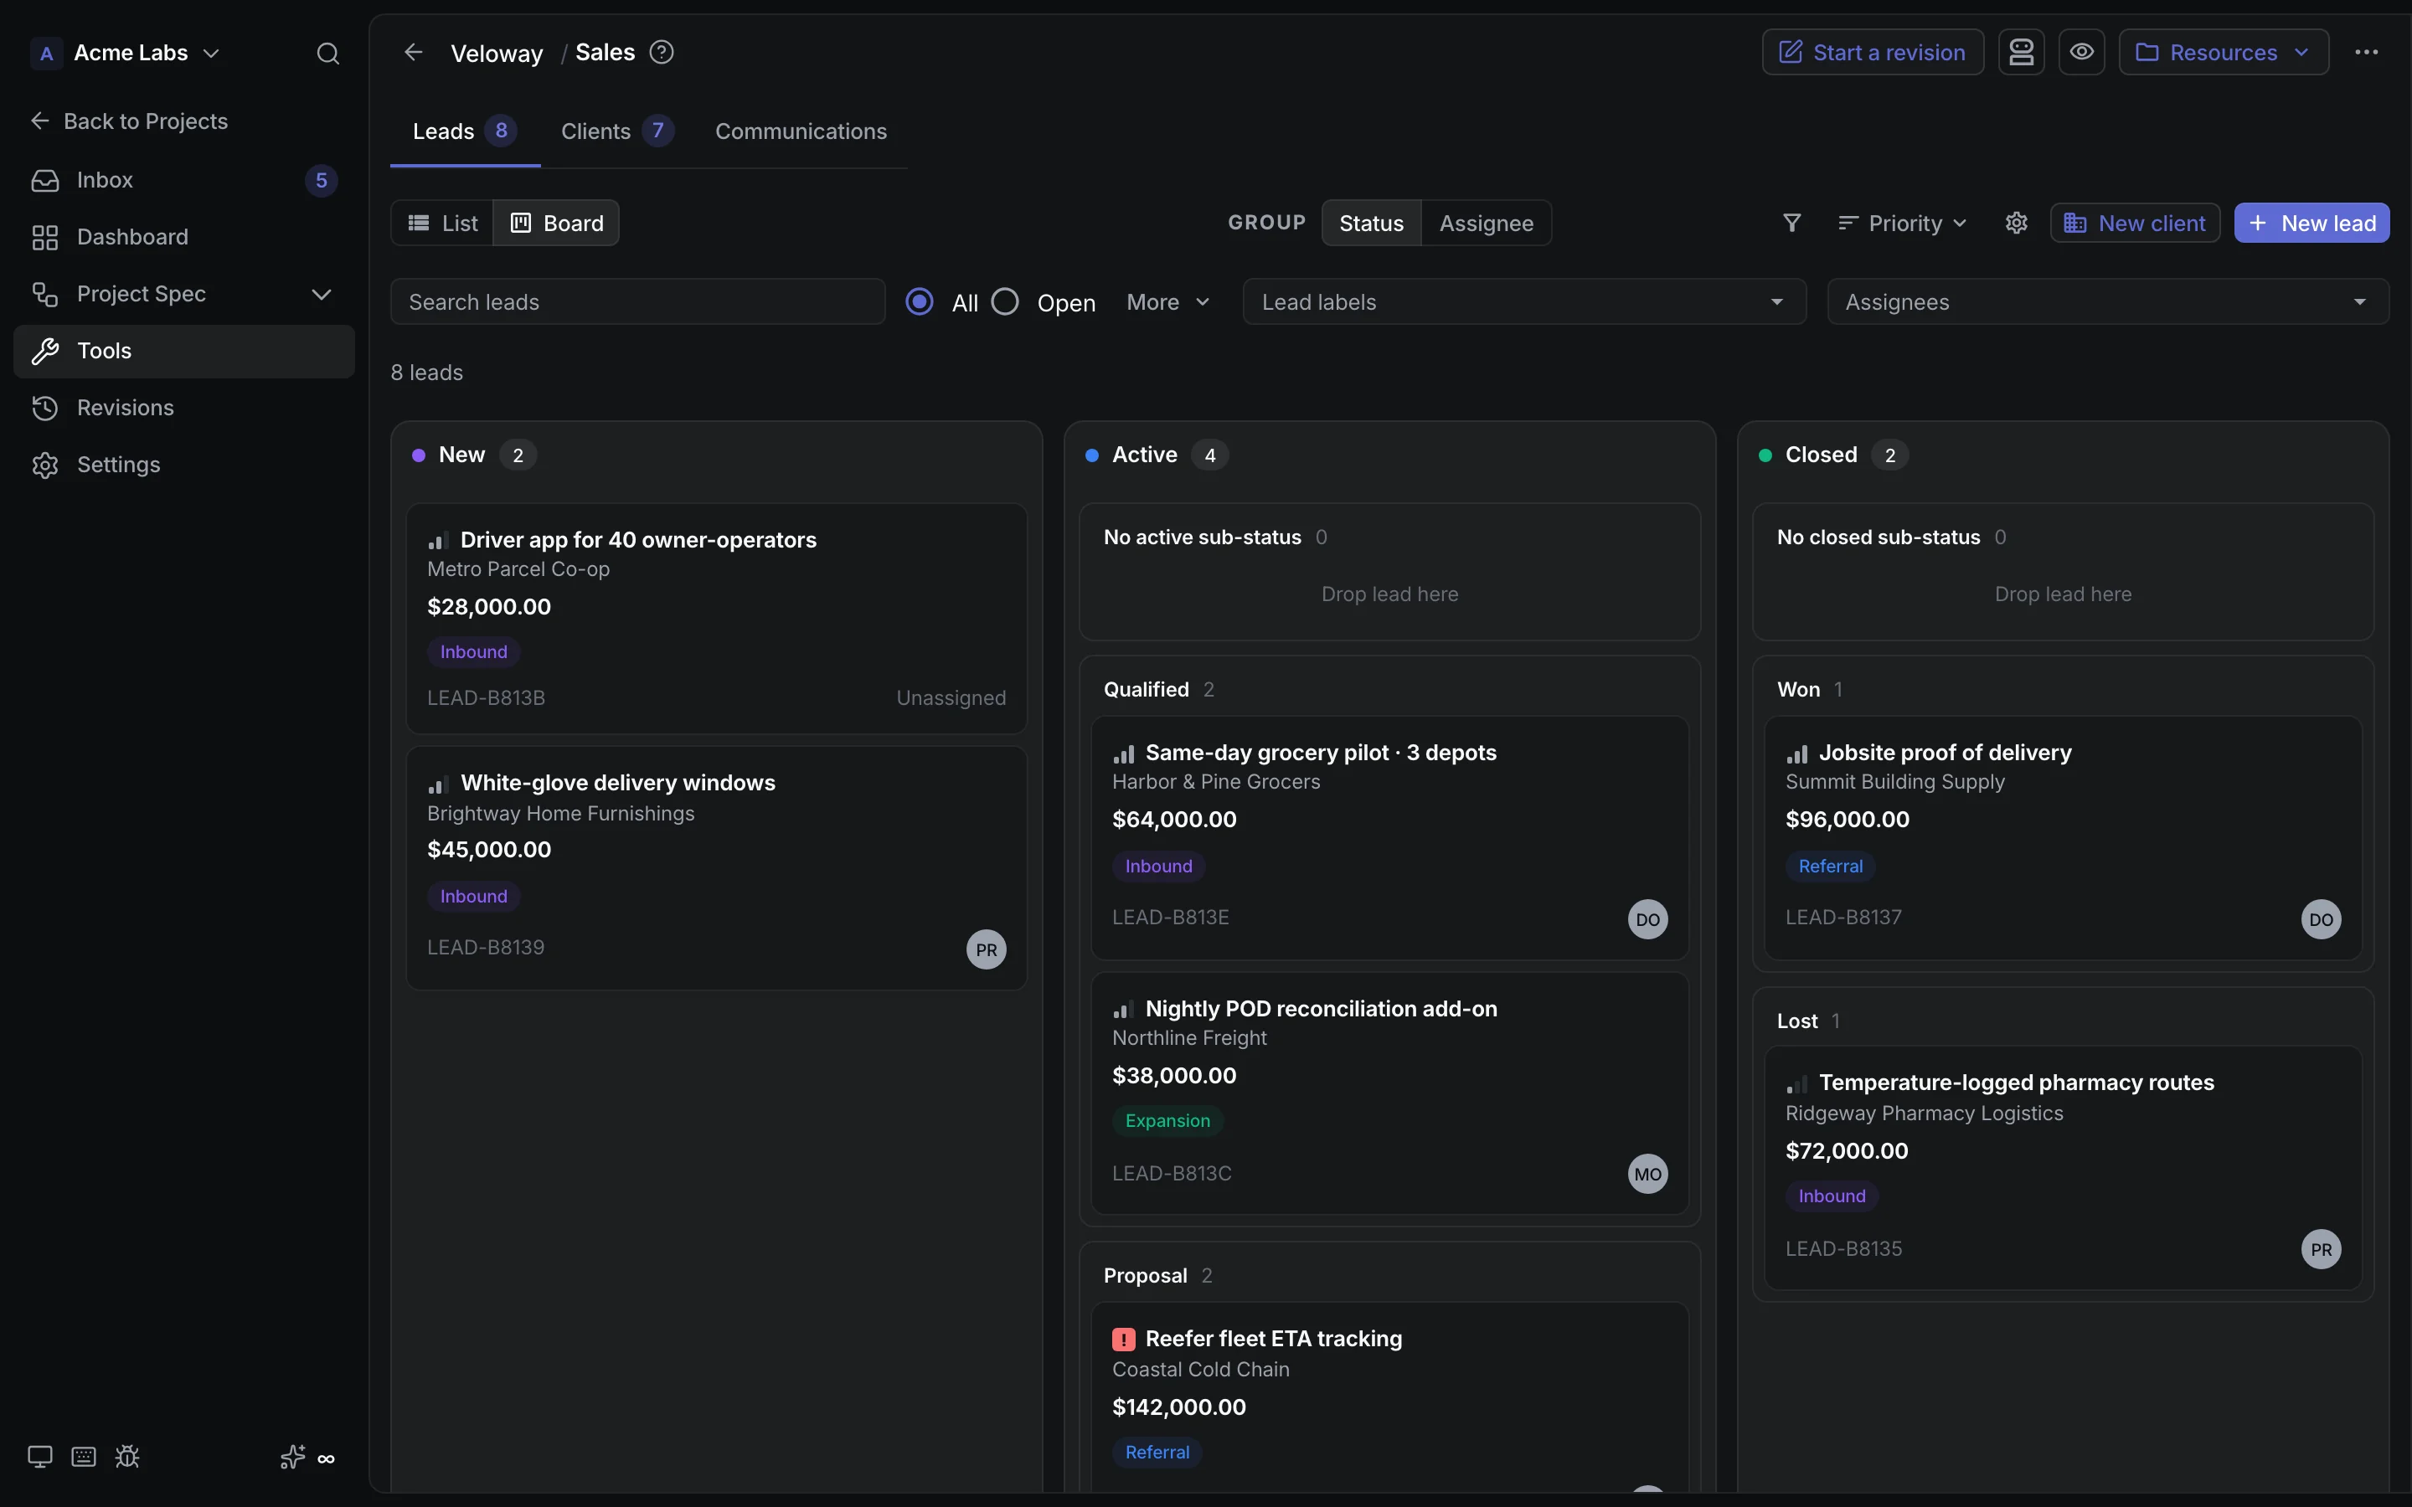Select the All radio button
The width and height of the screenshot is (2412, 1507).
[919, 302]
